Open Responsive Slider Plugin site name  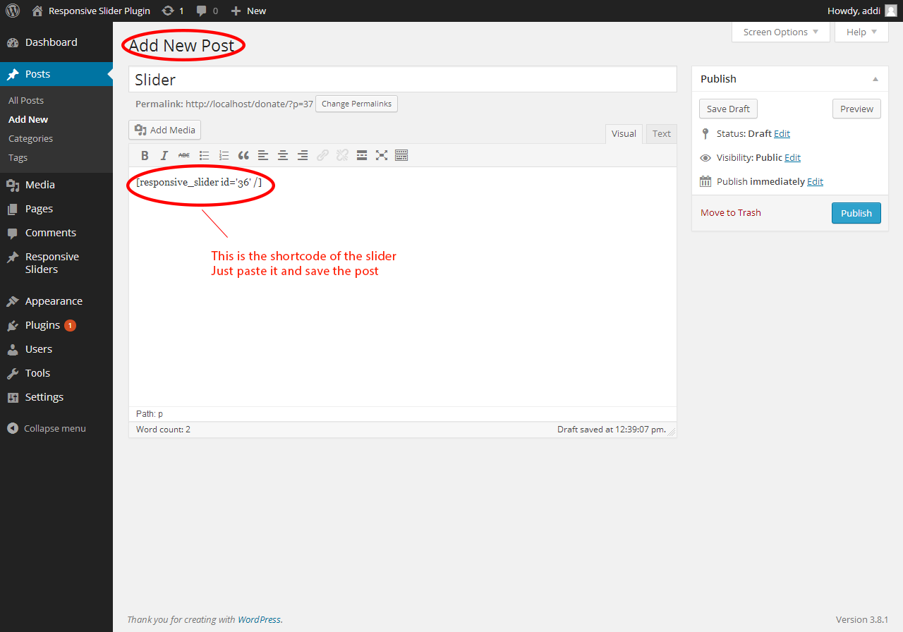[99, 11]
